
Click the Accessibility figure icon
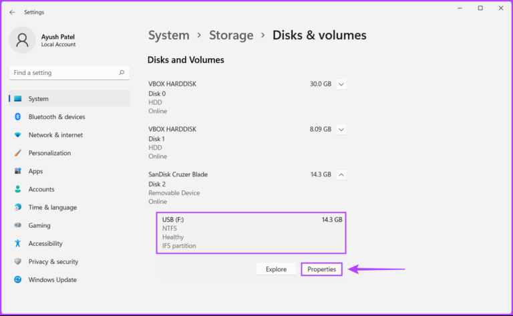click(x=17, y=243)
